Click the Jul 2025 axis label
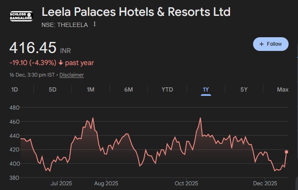The width and height of the screenshot is (298, 190). (x=61, y=184)
